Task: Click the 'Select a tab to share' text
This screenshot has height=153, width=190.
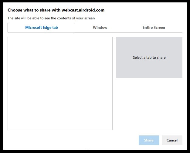Action: [149, 58]
